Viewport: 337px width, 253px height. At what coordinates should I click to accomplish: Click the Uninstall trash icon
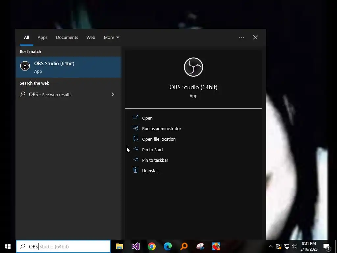point(135,170)
